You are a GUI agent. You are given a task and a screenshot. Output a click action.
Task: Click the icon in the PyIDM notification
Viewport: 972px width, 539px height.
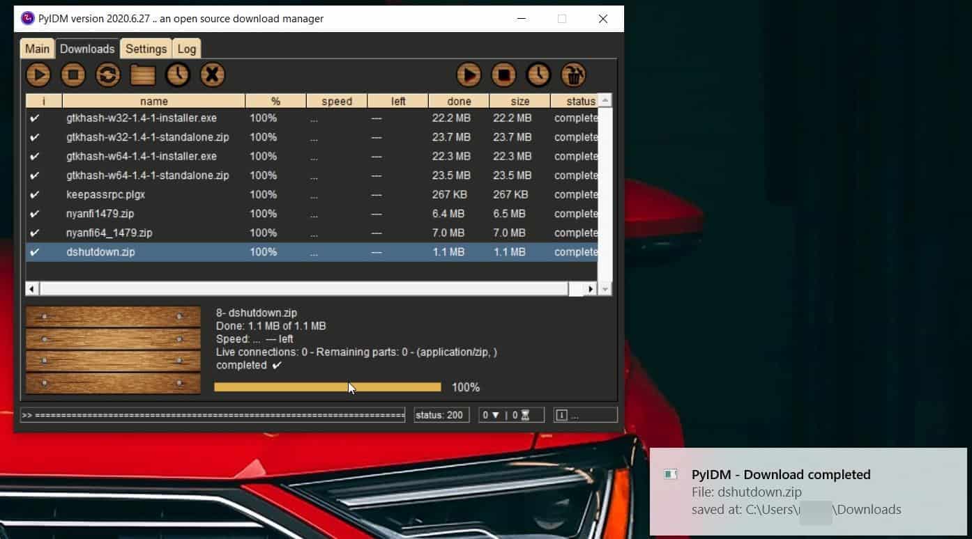coord(670,474)
